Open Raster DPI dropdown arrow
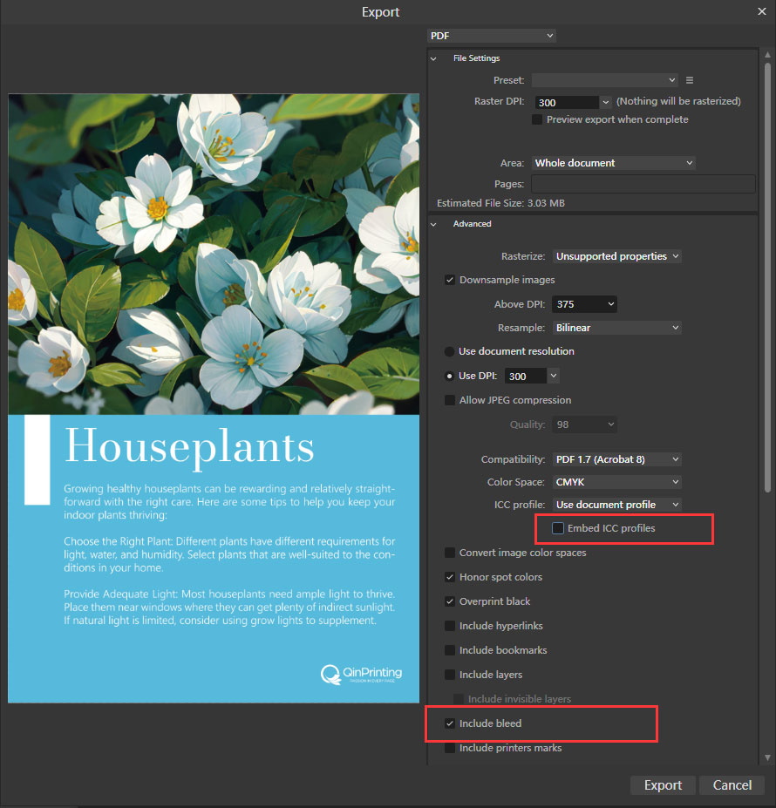The image size is (776, 808). coord(606,102)
